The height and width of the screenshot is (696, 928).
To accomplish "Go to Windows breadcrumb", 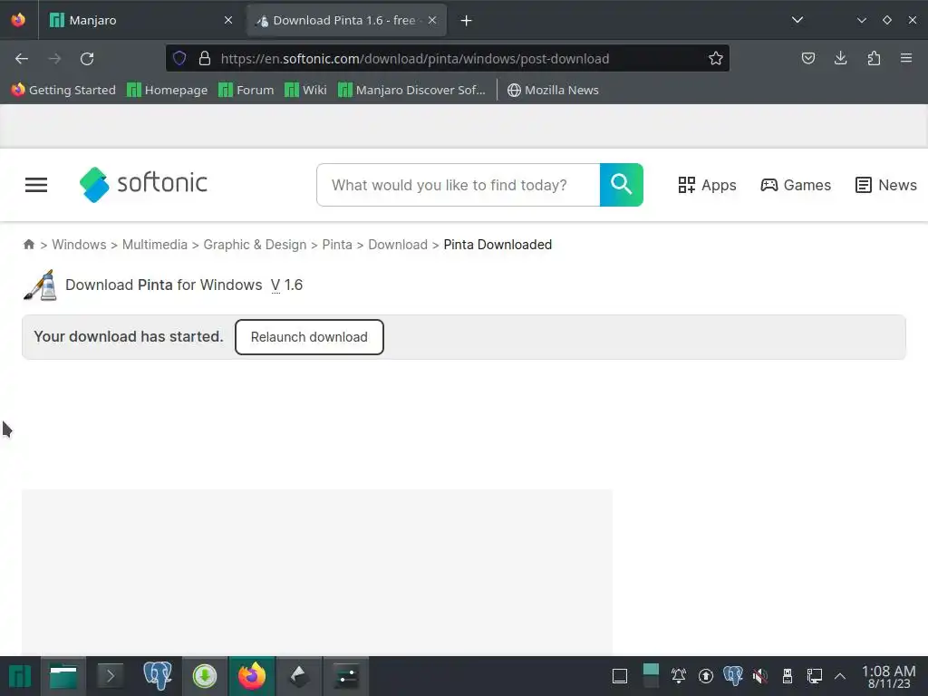I will point(80,245).
